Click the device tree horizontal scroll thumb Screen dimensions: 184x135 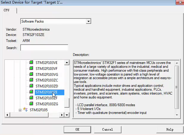[x=29, y=115]
